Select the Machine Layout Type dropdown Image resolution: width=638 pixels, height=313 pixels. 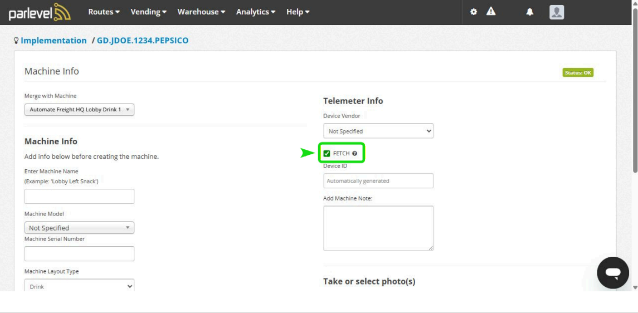click(x=79, y=286)
